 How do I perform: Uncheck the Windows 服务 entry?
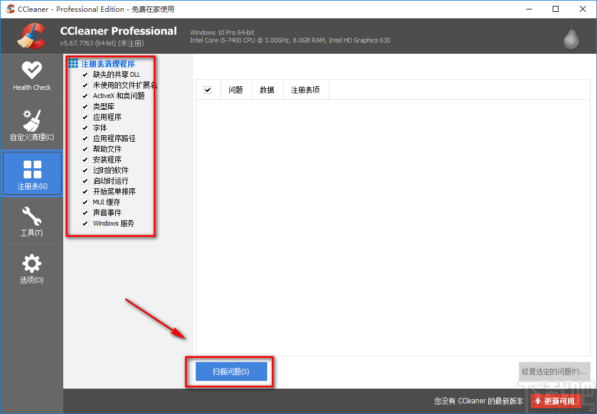[x=85, y=223]
